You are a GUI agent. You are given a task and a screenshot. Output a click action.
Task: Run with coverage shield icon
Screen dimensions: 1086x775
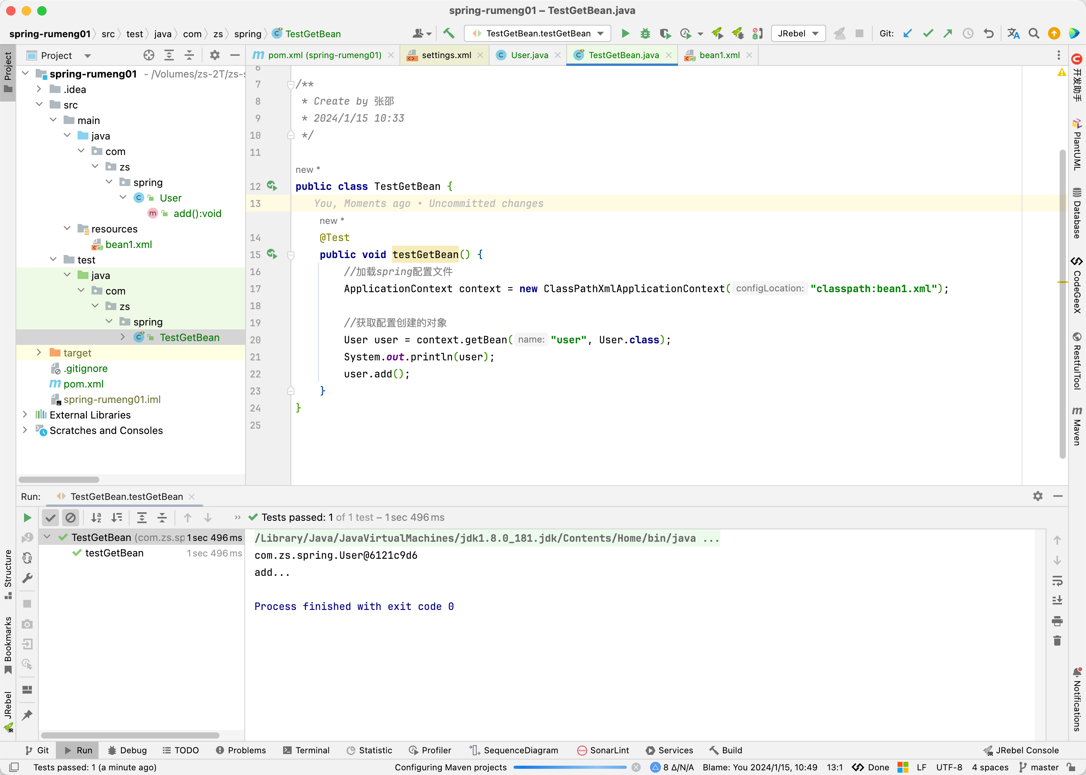[x=665, y=33]
